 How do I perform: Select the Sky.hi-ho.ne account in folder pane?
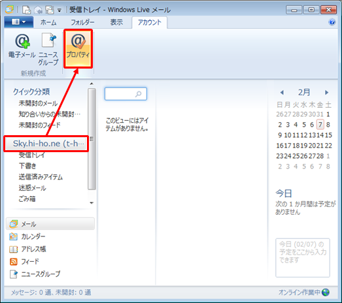[46, 144]
